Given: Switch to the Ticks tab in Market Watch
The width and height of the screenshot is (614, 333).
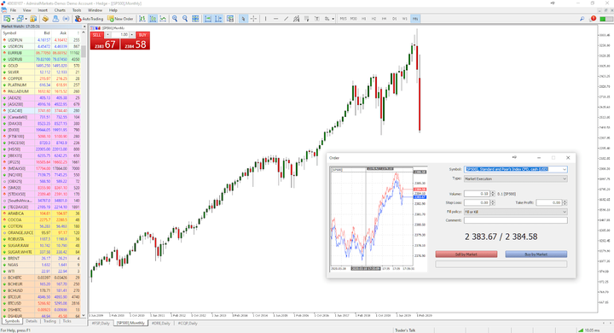Looking at the screenshot, I should 67,321.
